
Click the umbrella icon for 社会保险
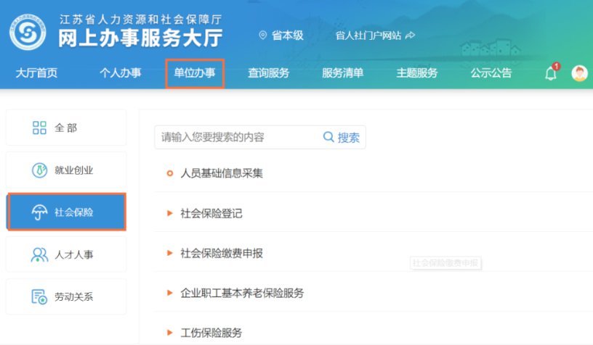click(x=39, y=212)
